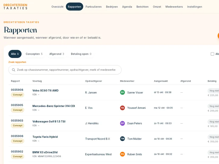Screen dimensions: 219x164
Task: Go to the Omzet page
Action: pos(157,7)
